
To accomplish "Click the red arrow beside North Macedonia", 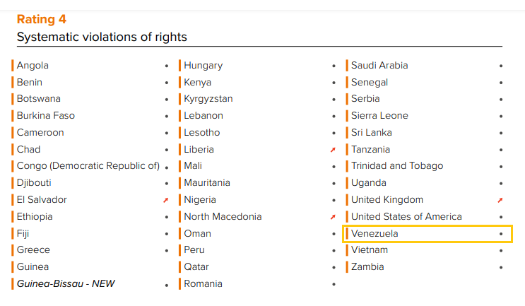I will point(333,217).
